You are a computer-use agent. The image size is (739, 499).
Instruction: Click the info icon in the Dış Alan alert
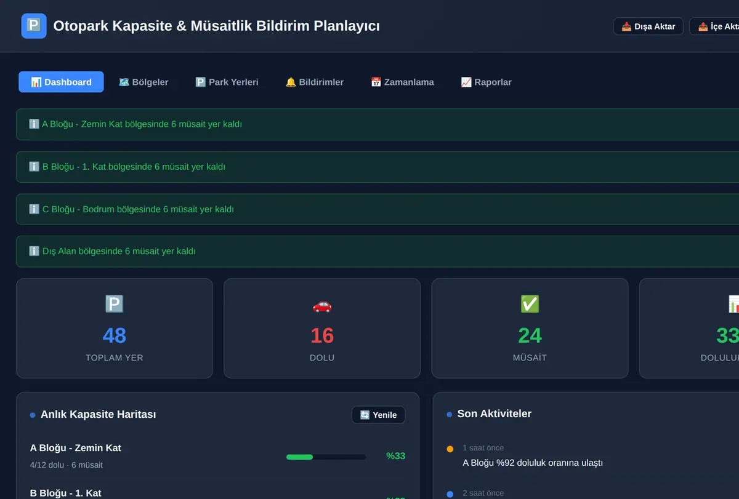click(x=34, y=252)
